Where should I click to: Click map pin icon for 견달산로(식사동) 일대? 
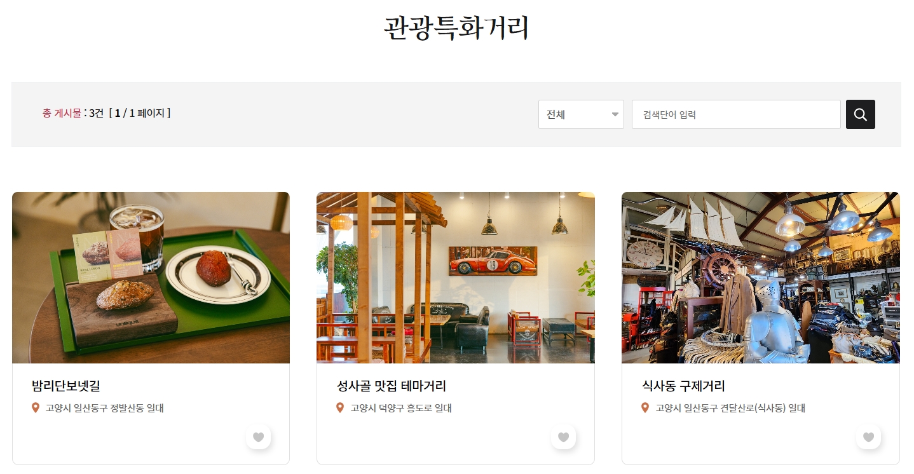tap(645, 408)
